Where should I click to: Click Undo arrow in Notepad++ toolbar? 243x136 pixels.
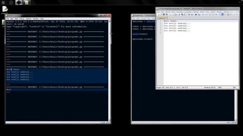[x=189, y=14]
